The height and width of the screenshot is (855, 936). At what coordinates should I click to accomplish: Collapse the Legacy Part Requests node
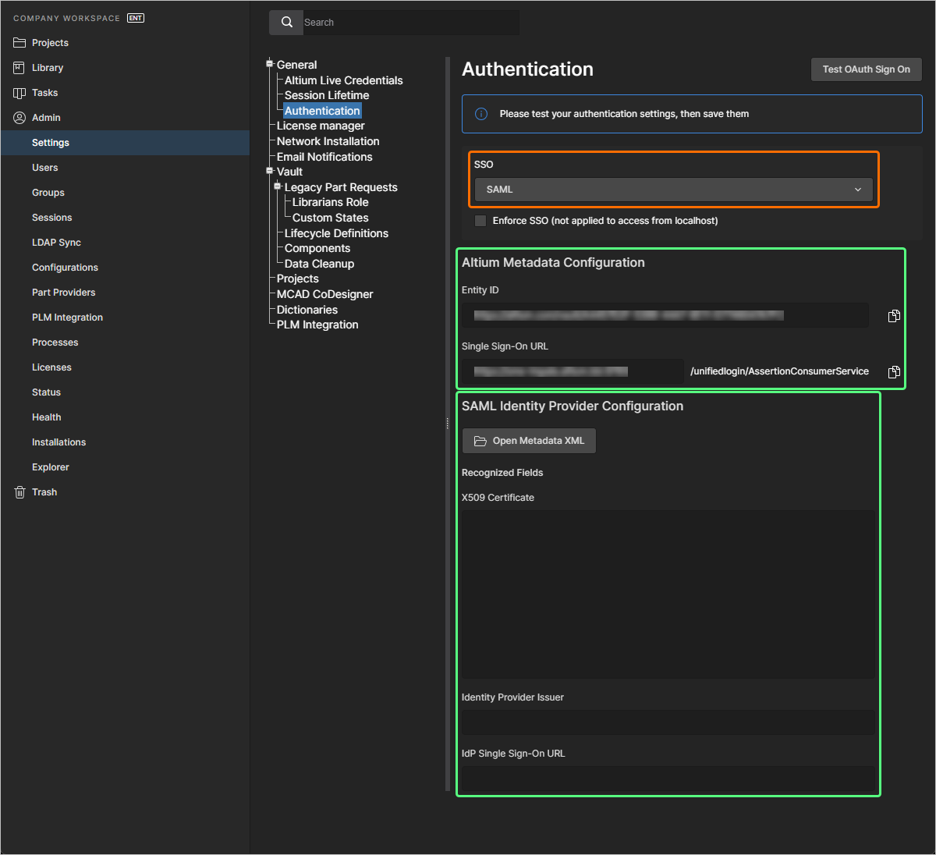277,186
